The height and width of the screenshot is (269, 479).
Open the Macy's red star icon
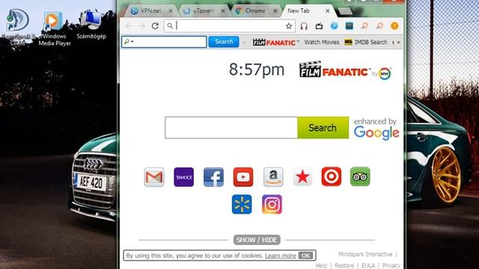pos(302,177)
